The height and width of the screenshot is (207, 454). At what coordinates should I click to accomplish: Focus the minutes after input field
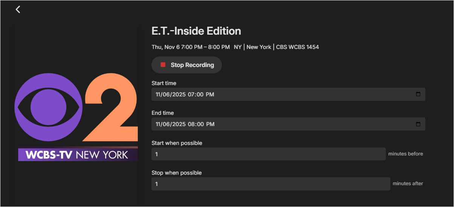[271, 184]
